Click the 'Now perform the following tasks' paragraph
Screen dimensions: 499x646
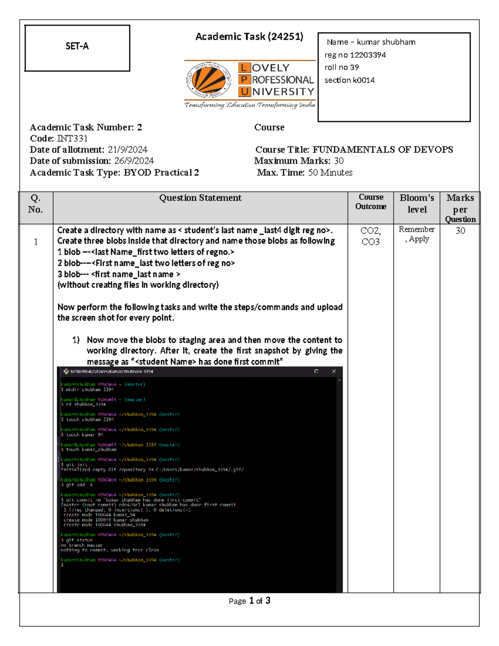200,312
